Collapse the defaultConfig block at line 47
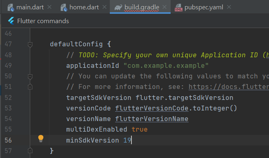 [30, 45]
